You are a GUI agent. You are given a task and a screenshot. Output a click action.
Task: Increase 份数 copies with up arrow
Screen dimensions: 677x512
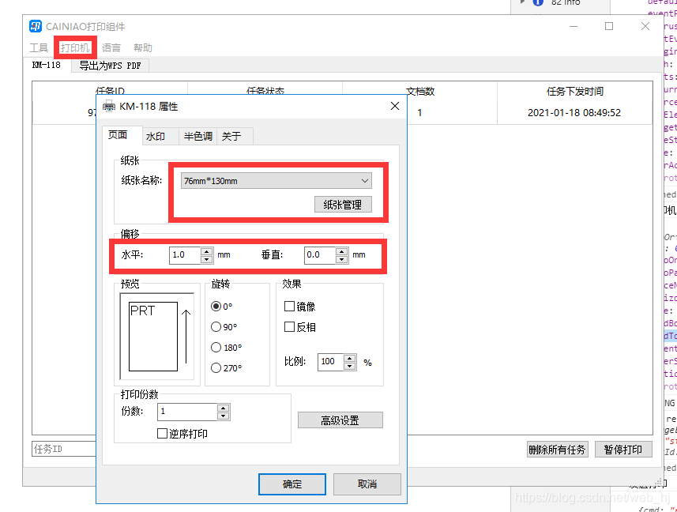224,408
